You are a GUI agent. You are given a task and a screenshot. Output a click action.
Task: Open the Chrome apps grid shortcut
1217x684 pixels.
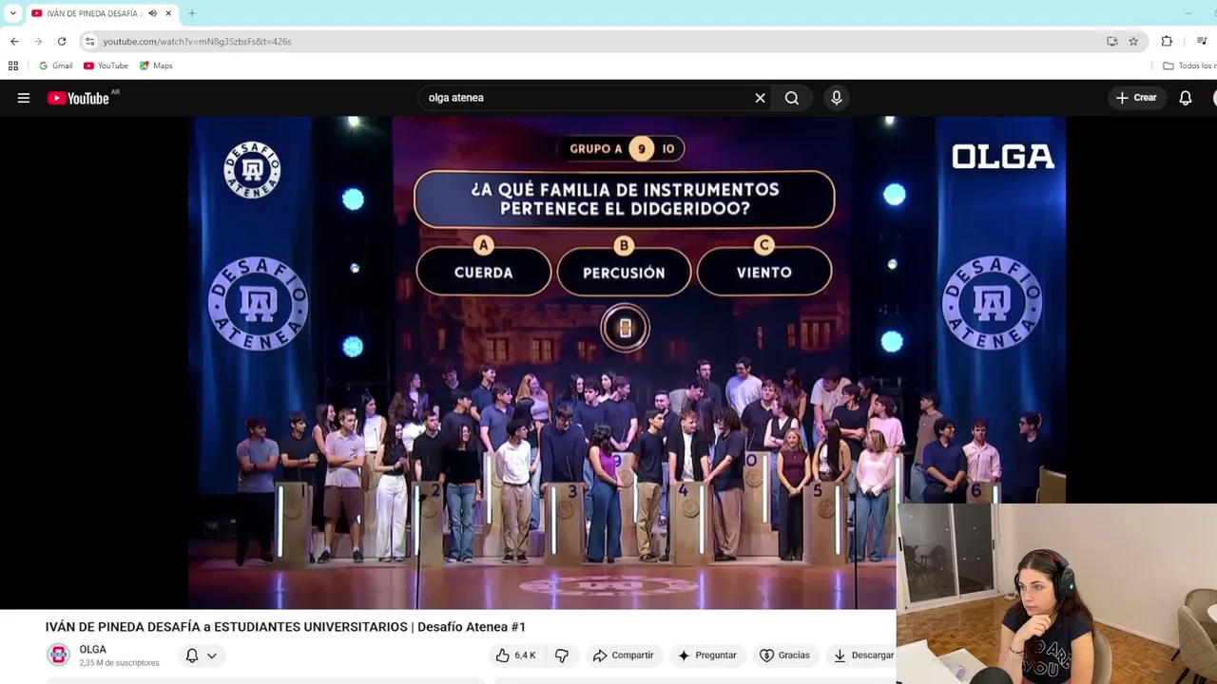(13, 66)
